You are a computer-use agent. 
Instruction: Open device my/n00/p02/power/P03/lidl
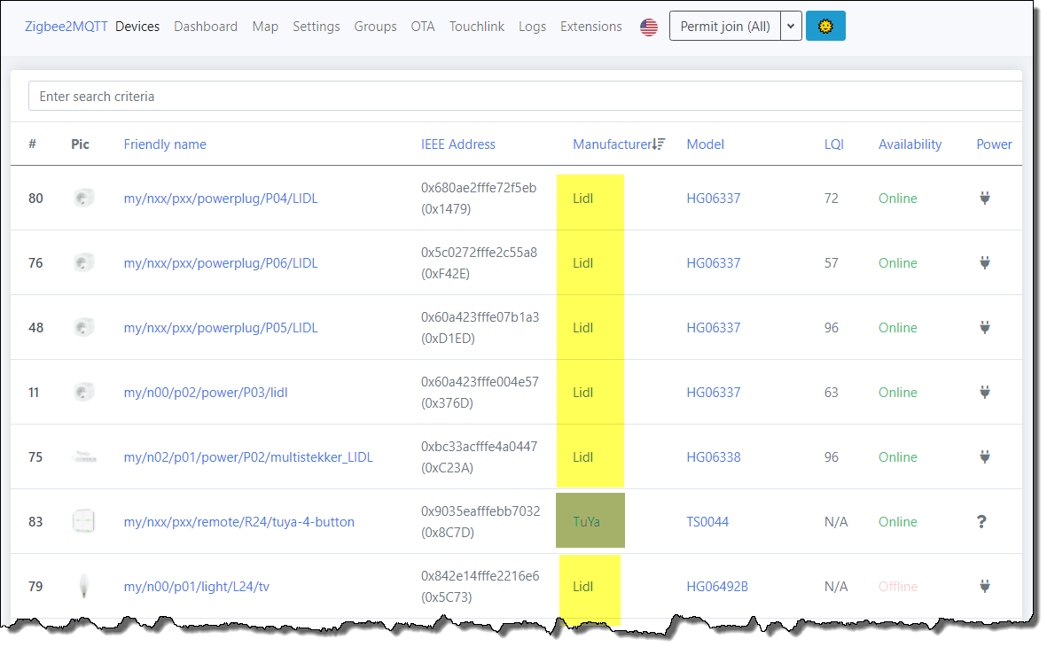click(206, 393)
